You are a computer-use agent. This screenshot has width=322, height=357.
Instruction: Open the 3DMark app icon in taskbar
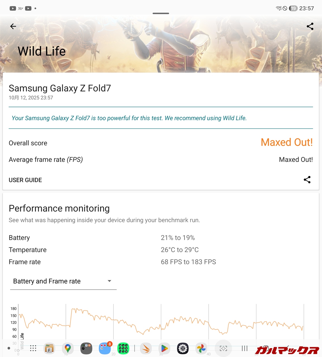click(x=146, y=348)
